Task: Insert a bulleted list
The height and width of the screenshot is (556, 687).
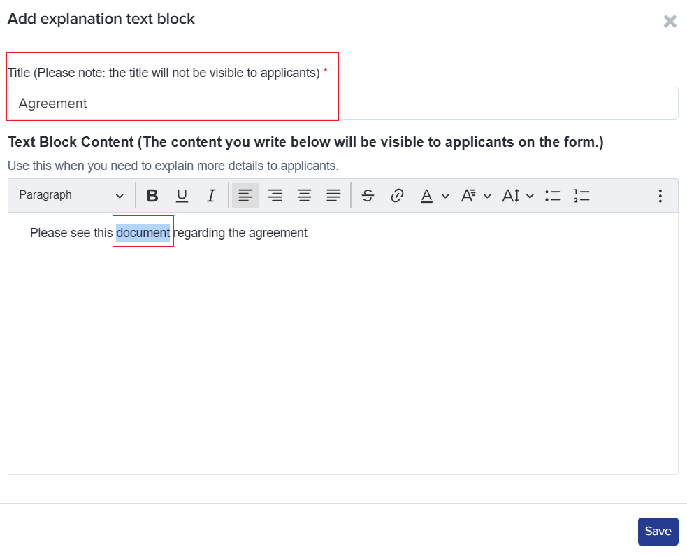Action: (553, 196)
